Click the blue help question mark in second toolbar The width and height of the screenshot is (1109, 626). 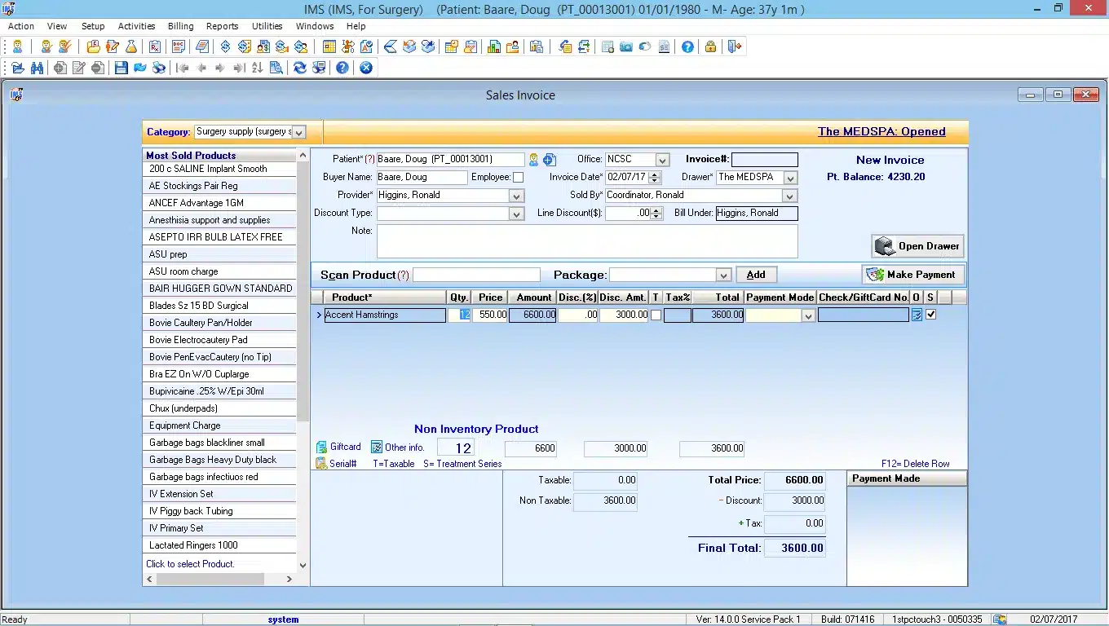tap(342, 68)
